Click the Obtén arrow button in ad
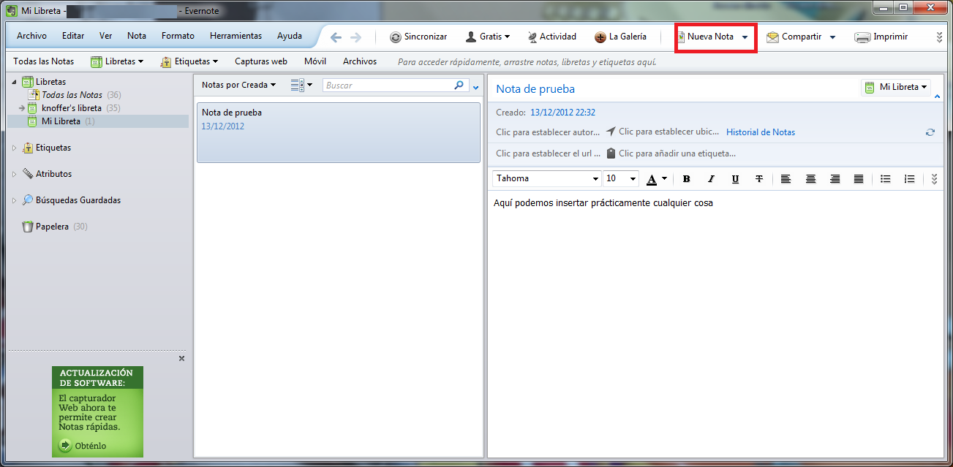 [65, 445]
